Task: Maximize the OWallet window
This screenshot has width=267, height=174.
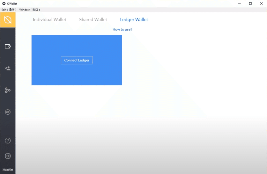Action: point(250,4)
